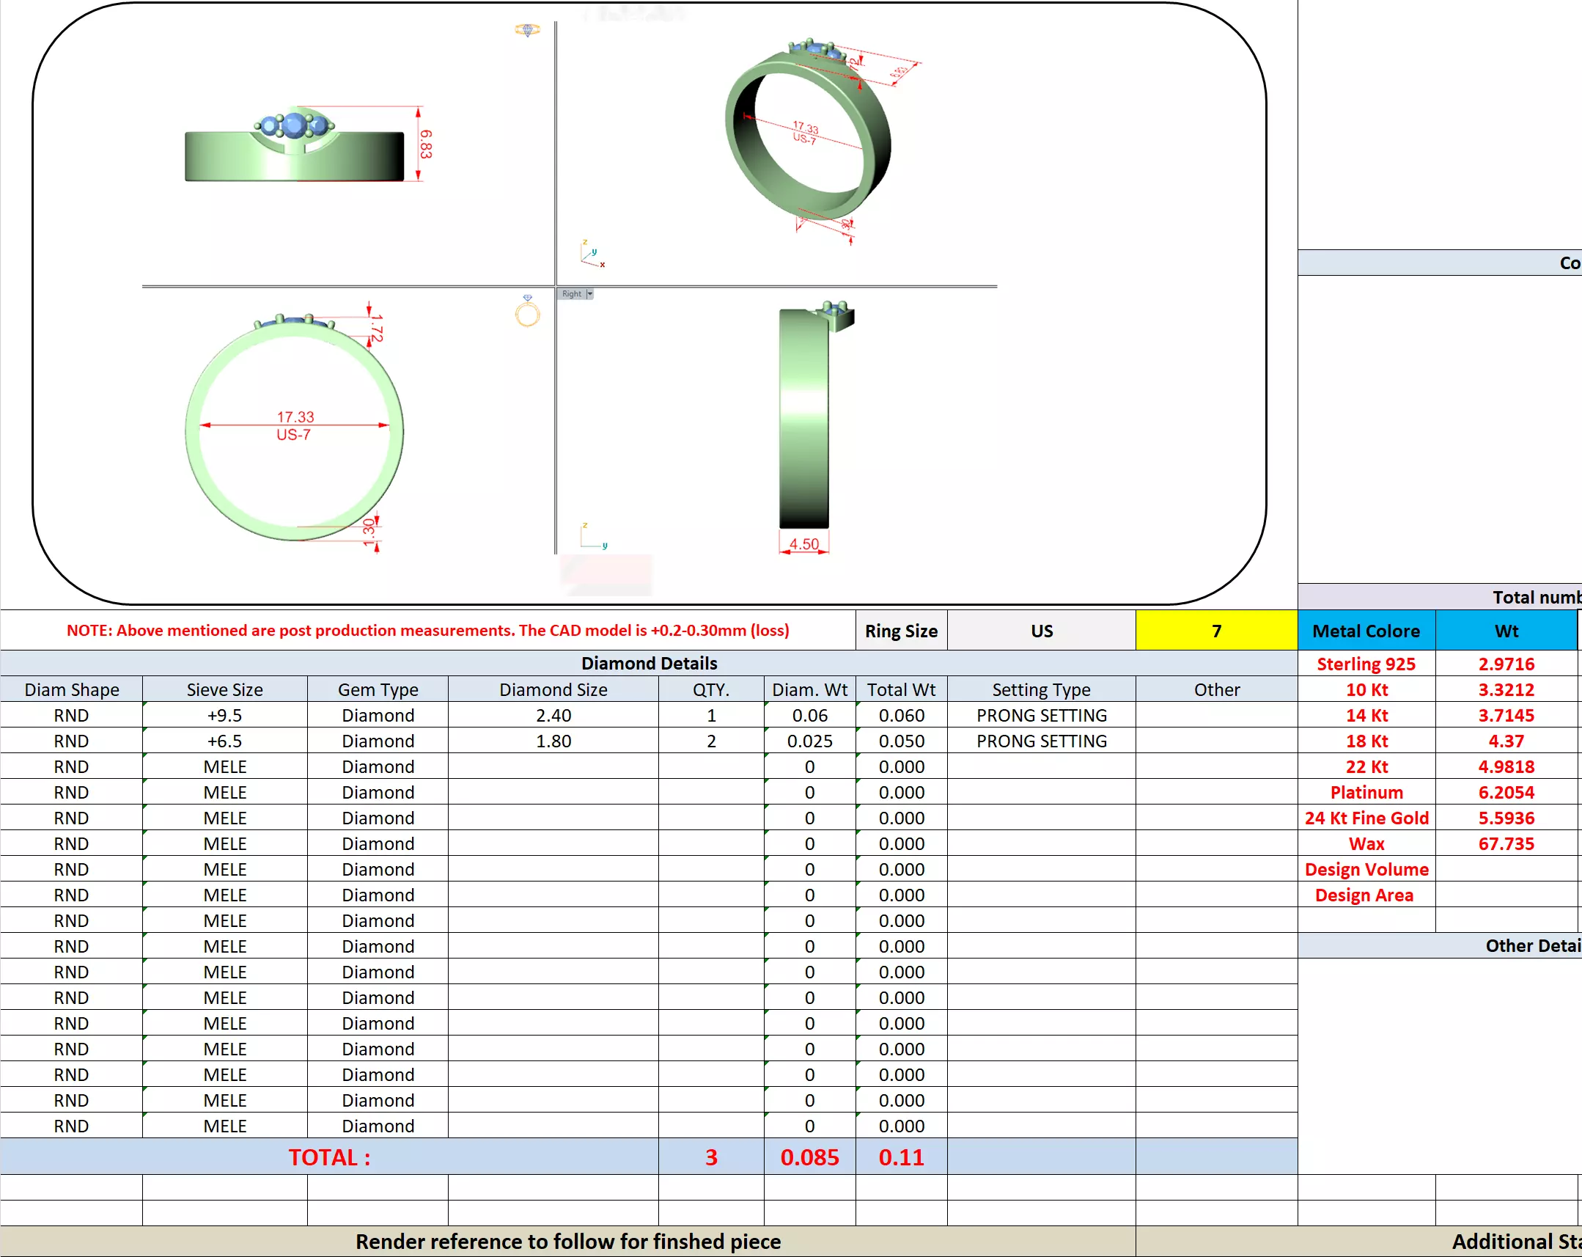
Task: Select the yellow ring size 7 cell
Action: click(1215, 631)
